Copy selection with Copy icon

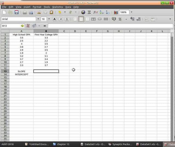coord(45,12)
